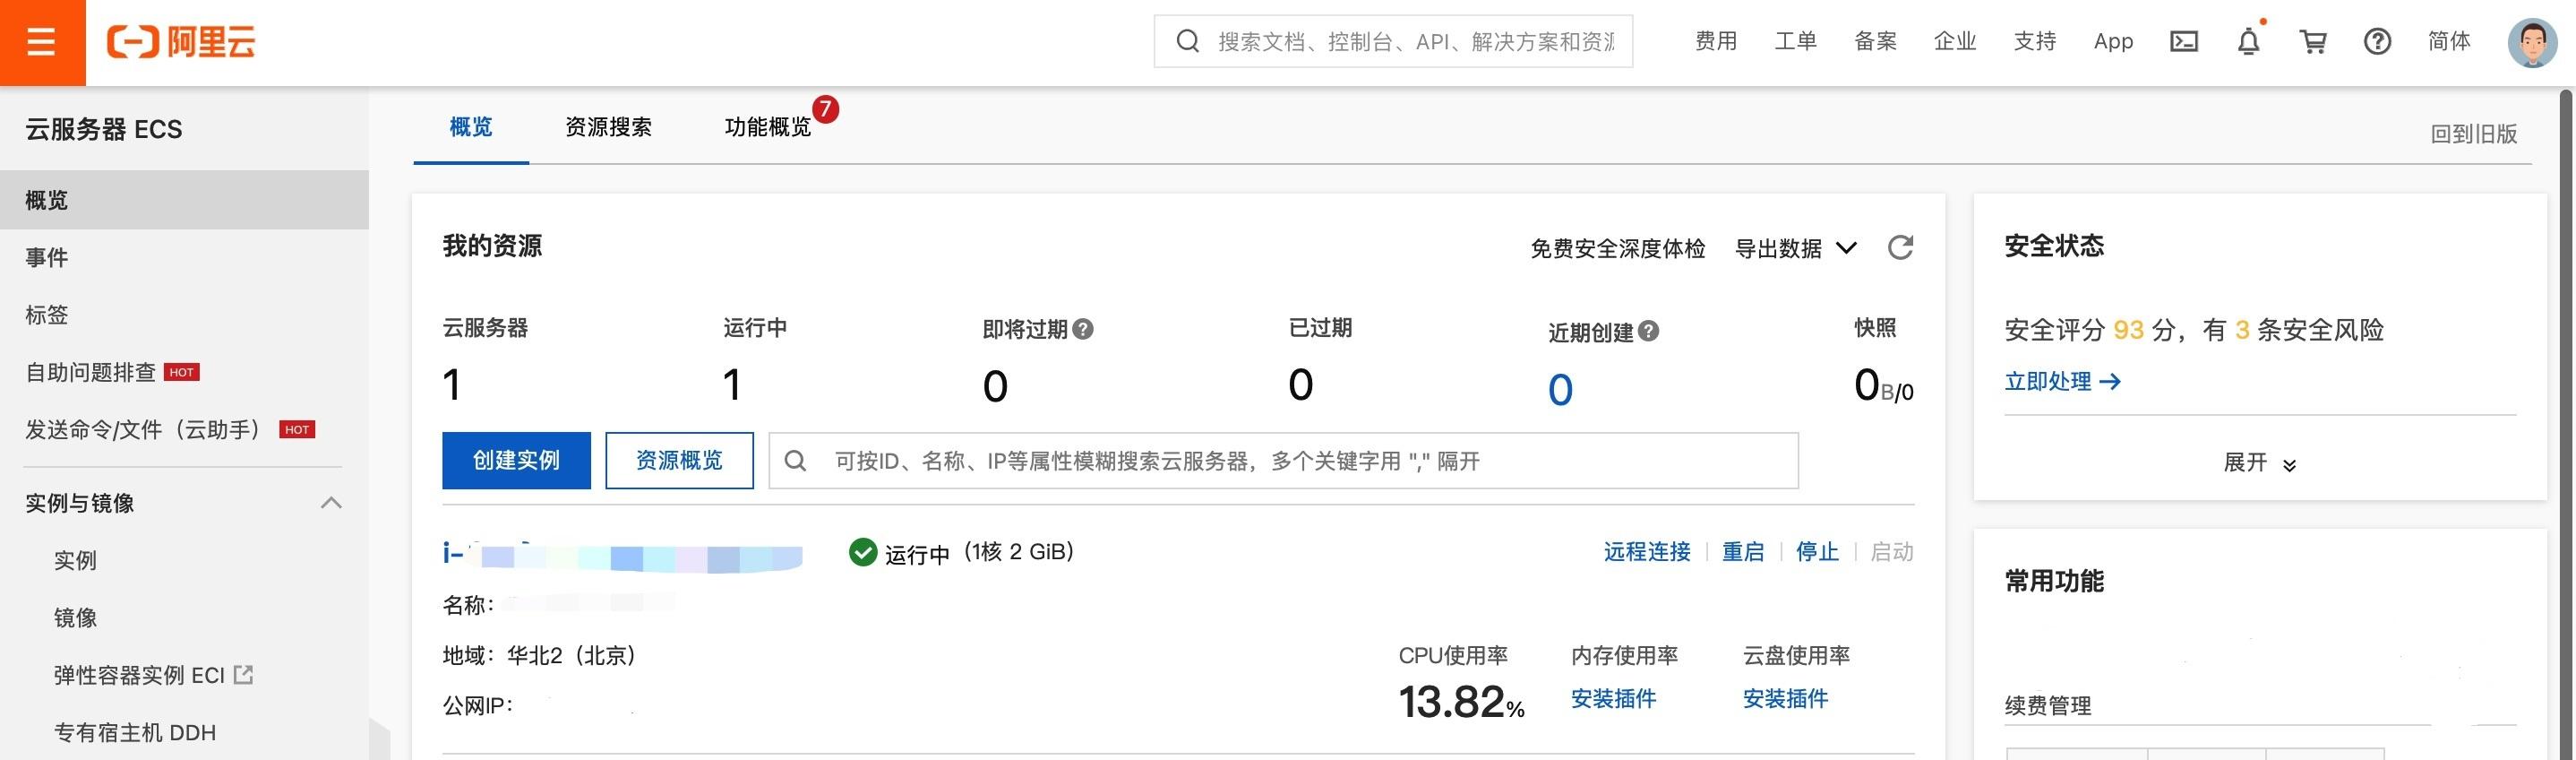Click the 云服务器 ECS sidebar title

tap(104, 129)
